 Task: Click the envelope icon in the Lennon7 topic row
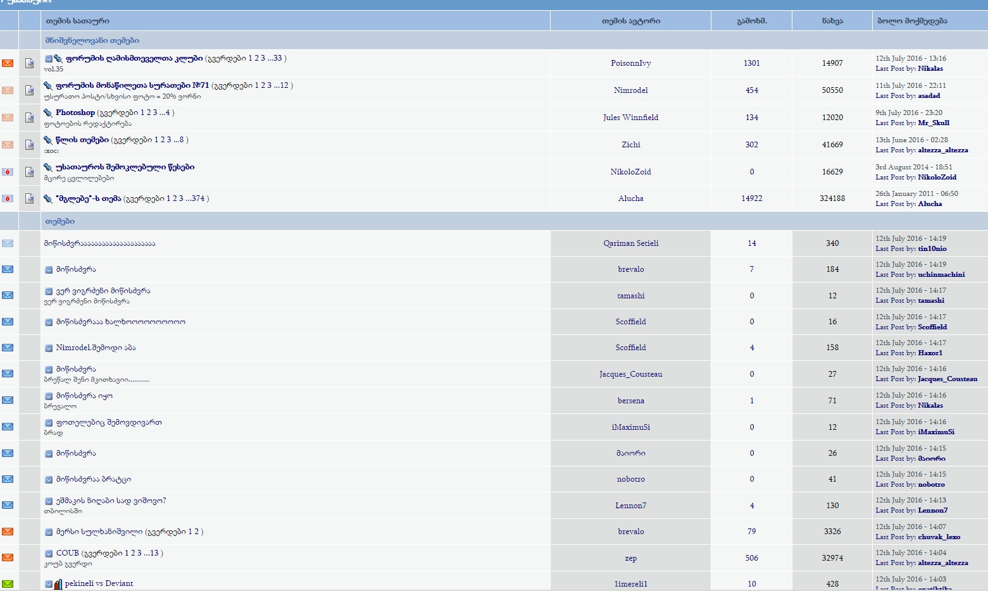8,505
